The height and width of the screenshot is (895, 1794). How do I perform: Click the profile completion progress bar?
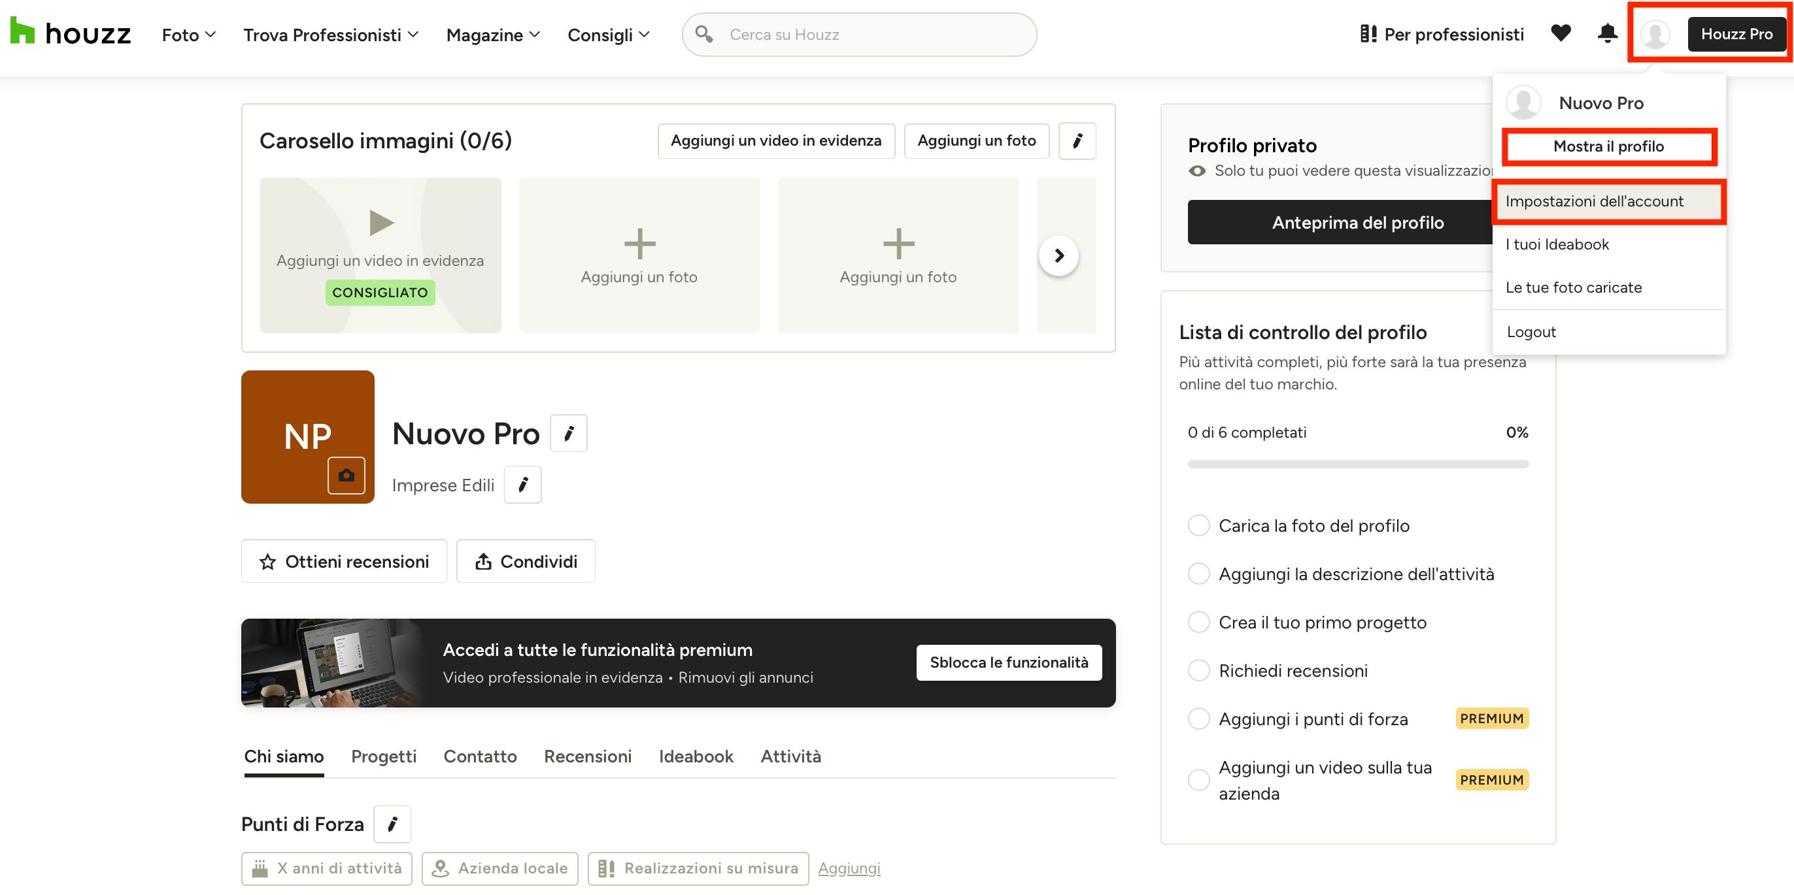pos(1358,464)
